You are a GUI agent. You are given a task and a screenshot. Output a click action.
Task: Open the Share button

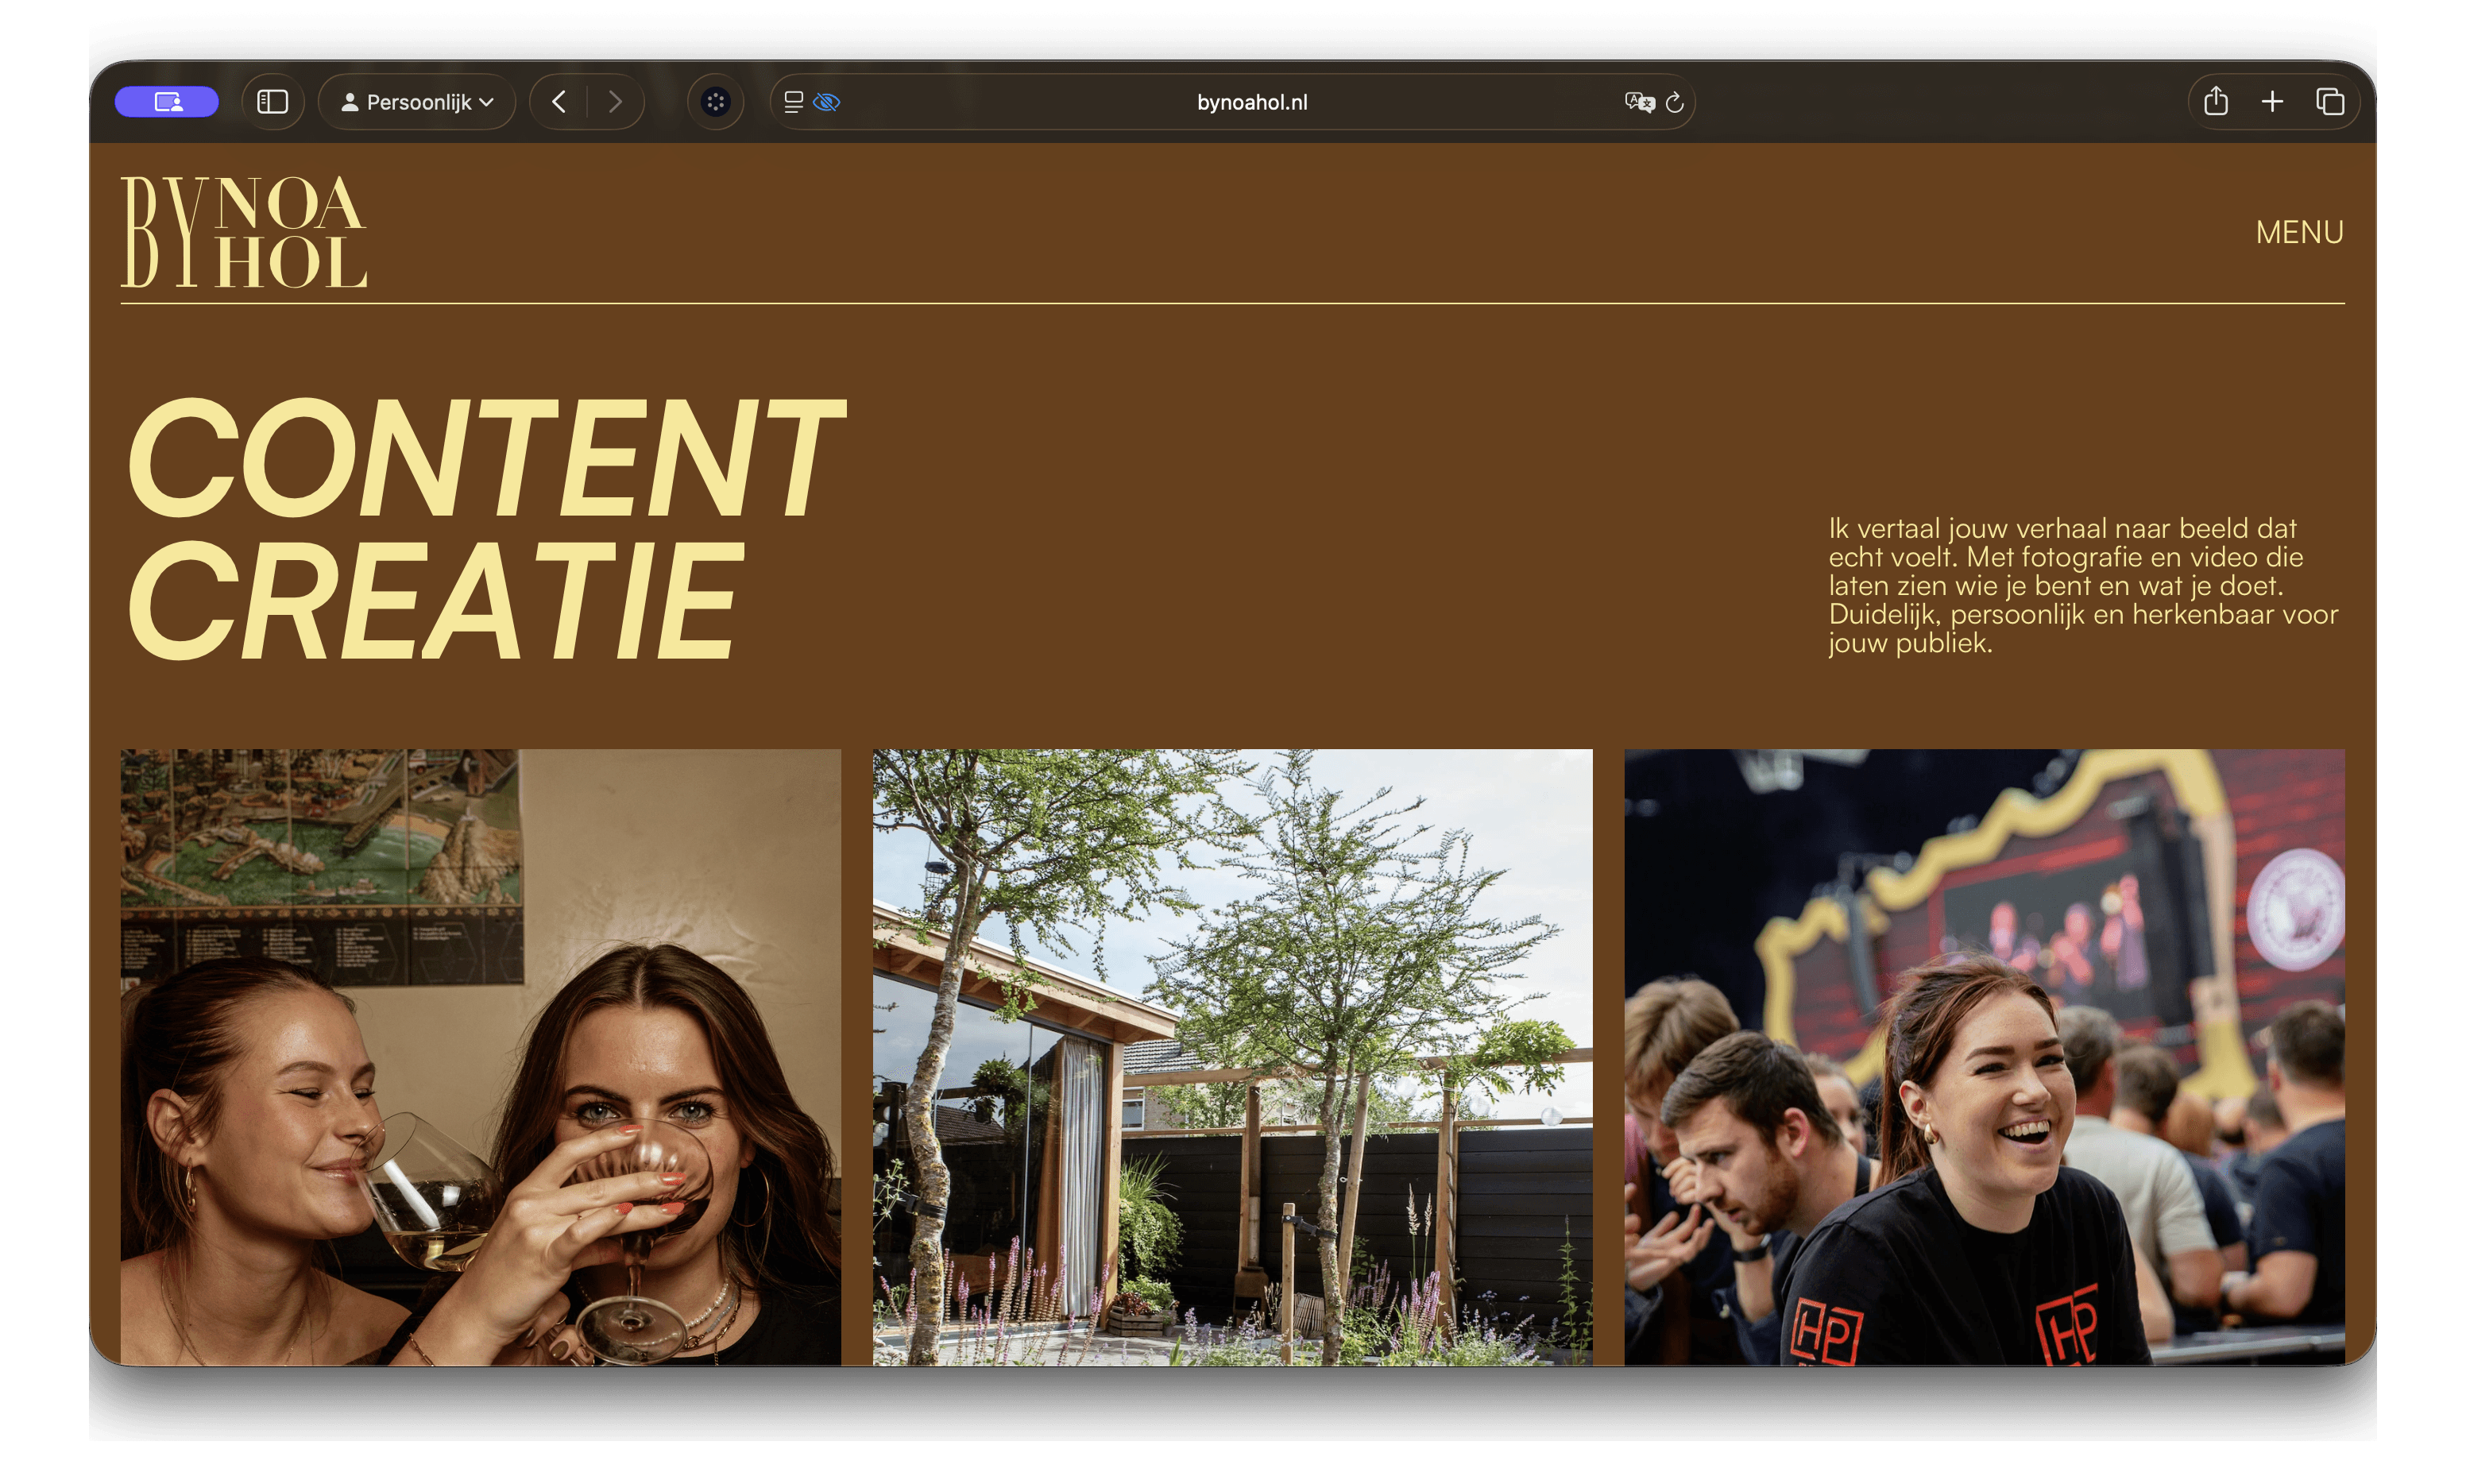(2215, 102)
